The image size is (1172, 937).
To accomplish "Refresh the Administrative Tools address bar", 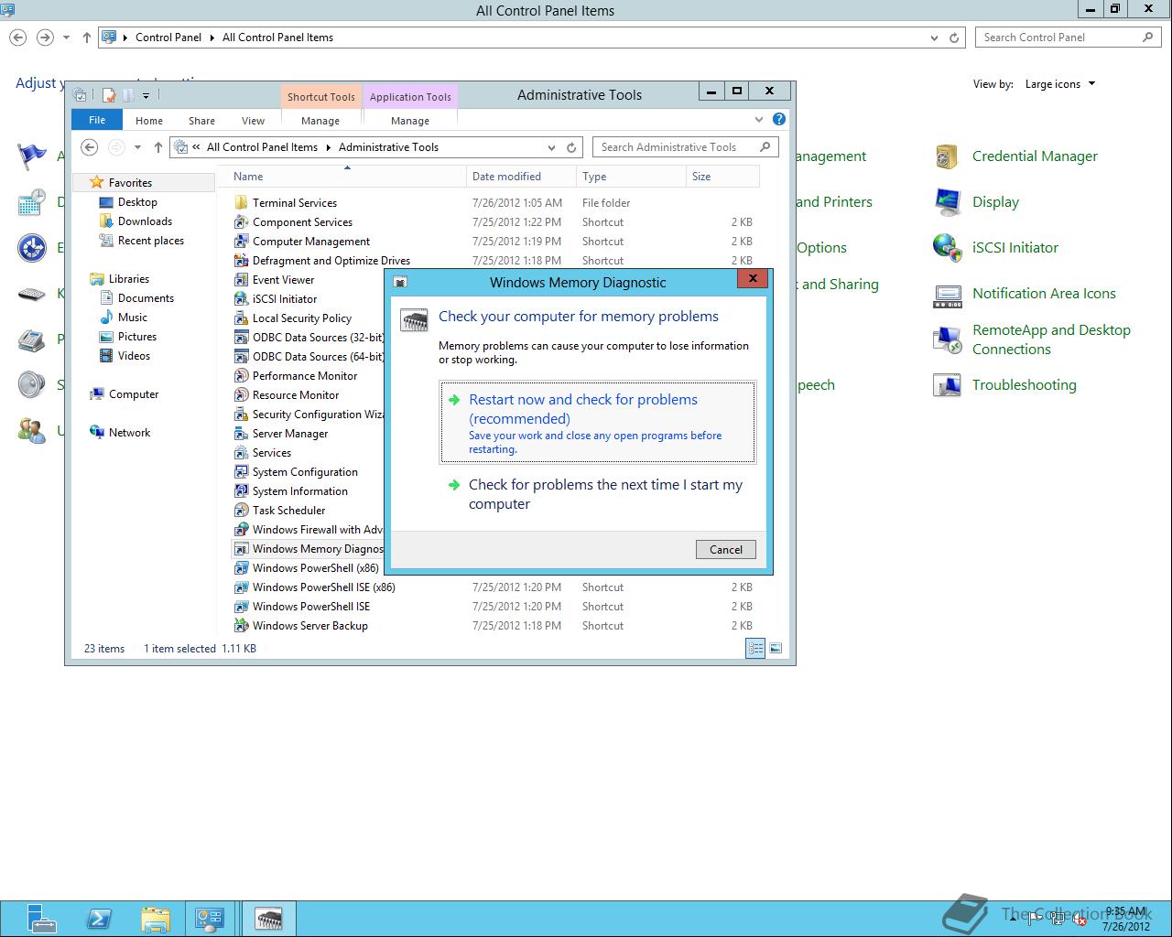I will (571, 147).
